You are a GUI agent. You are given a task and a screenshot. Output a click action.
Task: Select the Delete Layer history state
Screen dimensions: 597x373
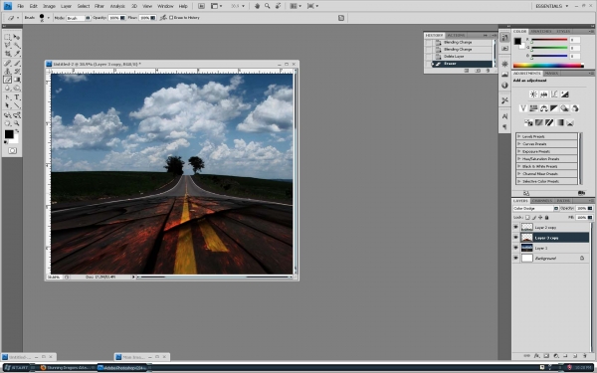point(459,57)
